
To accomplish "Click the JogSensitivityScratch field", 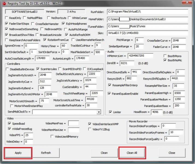I will point(45,75).
